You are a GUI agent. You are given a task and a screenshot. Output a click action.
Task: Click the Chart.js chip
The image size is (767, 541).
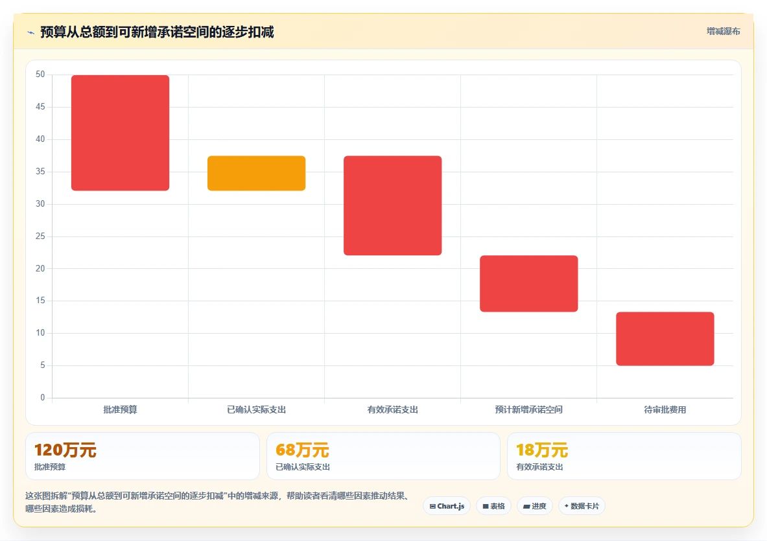coord(447,506)
